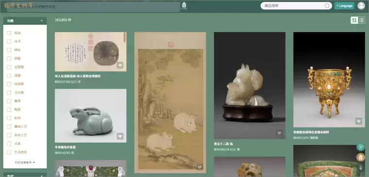Open the two-rabbits hanging scroll painting image
The image size is (369, 177).
click(170, 102)
